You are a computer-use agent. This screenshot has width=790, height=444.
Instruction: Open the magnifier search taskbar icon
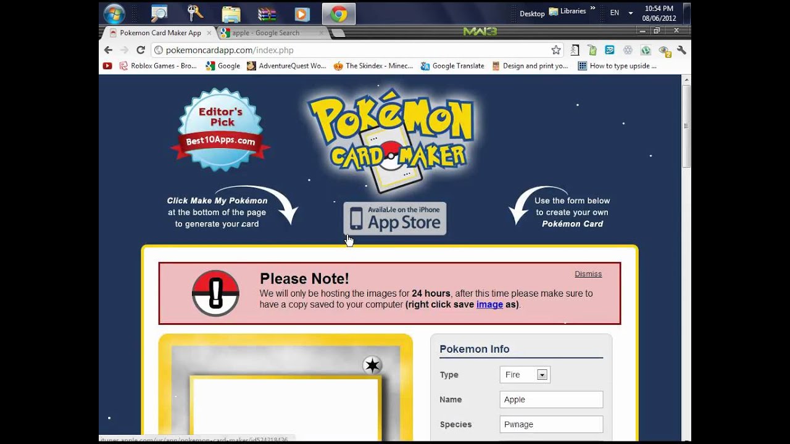159,13
